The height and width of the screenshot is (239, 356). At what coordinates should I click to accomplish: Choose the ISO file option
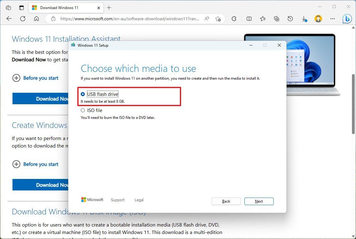tap(83, 110)
